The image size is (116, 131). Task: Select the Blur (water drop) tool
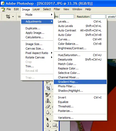(48, 112)
